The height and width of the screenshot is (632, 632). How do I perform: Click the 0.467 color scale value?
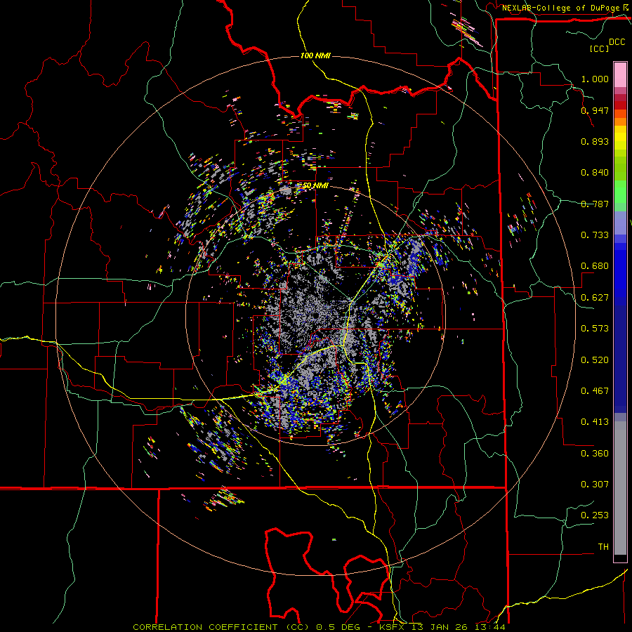pyautogui.click(x=595, y=390)
